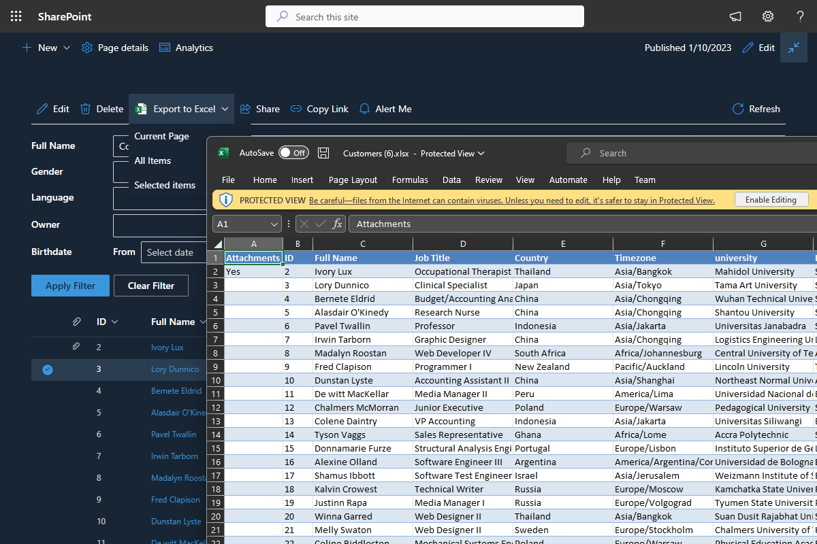
Task: Click the Birthdate From date picker field
Action: [174, 252]
